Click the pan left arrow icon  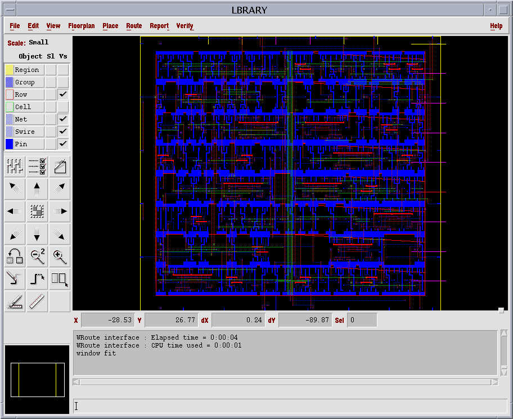pyautogui.click(x=15, y=211)
